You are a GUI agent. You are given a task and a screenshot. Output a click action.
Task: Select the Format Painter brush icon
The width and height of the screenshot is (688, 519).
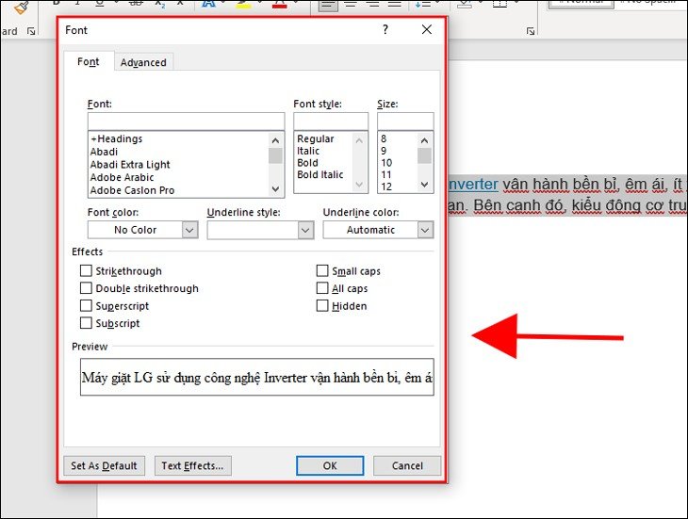point(21,7)
